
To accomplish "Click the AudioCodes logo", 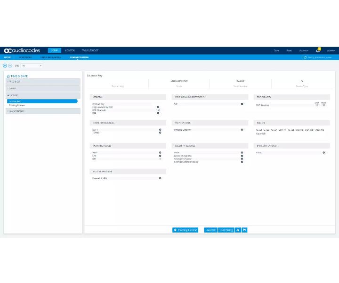I will tap(22, 50).
